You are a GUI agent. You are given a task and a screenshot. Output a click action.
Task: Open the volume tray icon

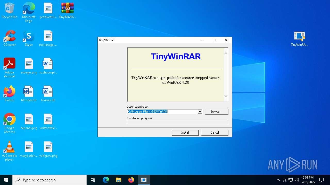coord(297,180)
